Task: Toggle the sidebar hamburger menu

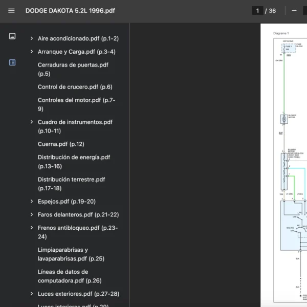Action: pos(12,11)
